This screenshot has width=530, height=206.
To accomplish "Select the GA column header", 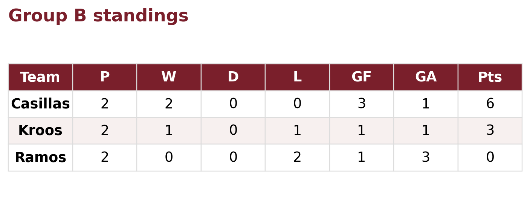I will (x=426, y=77).
